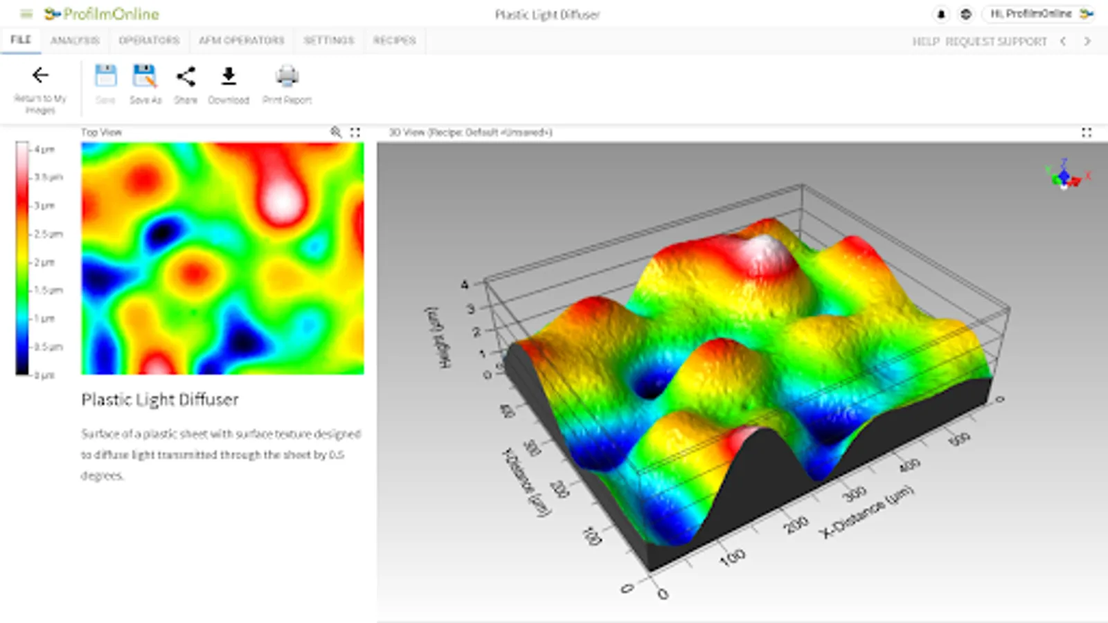Click the REQUEST SUPPORT link

(x=996, y=42)
